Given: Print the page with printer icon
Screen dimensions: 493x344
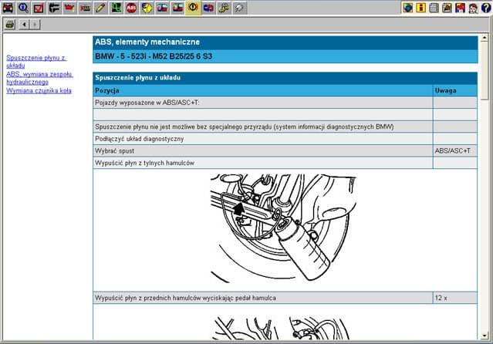Looking at the screenshot, I should 10,24.
